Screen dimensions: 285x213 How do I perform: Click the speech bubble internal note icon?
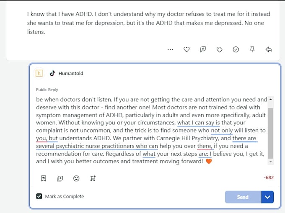tap(203, 49)
